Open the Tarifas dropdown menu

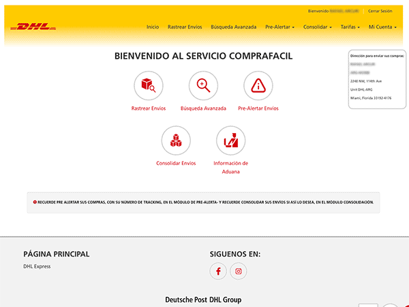pos(350,27)
